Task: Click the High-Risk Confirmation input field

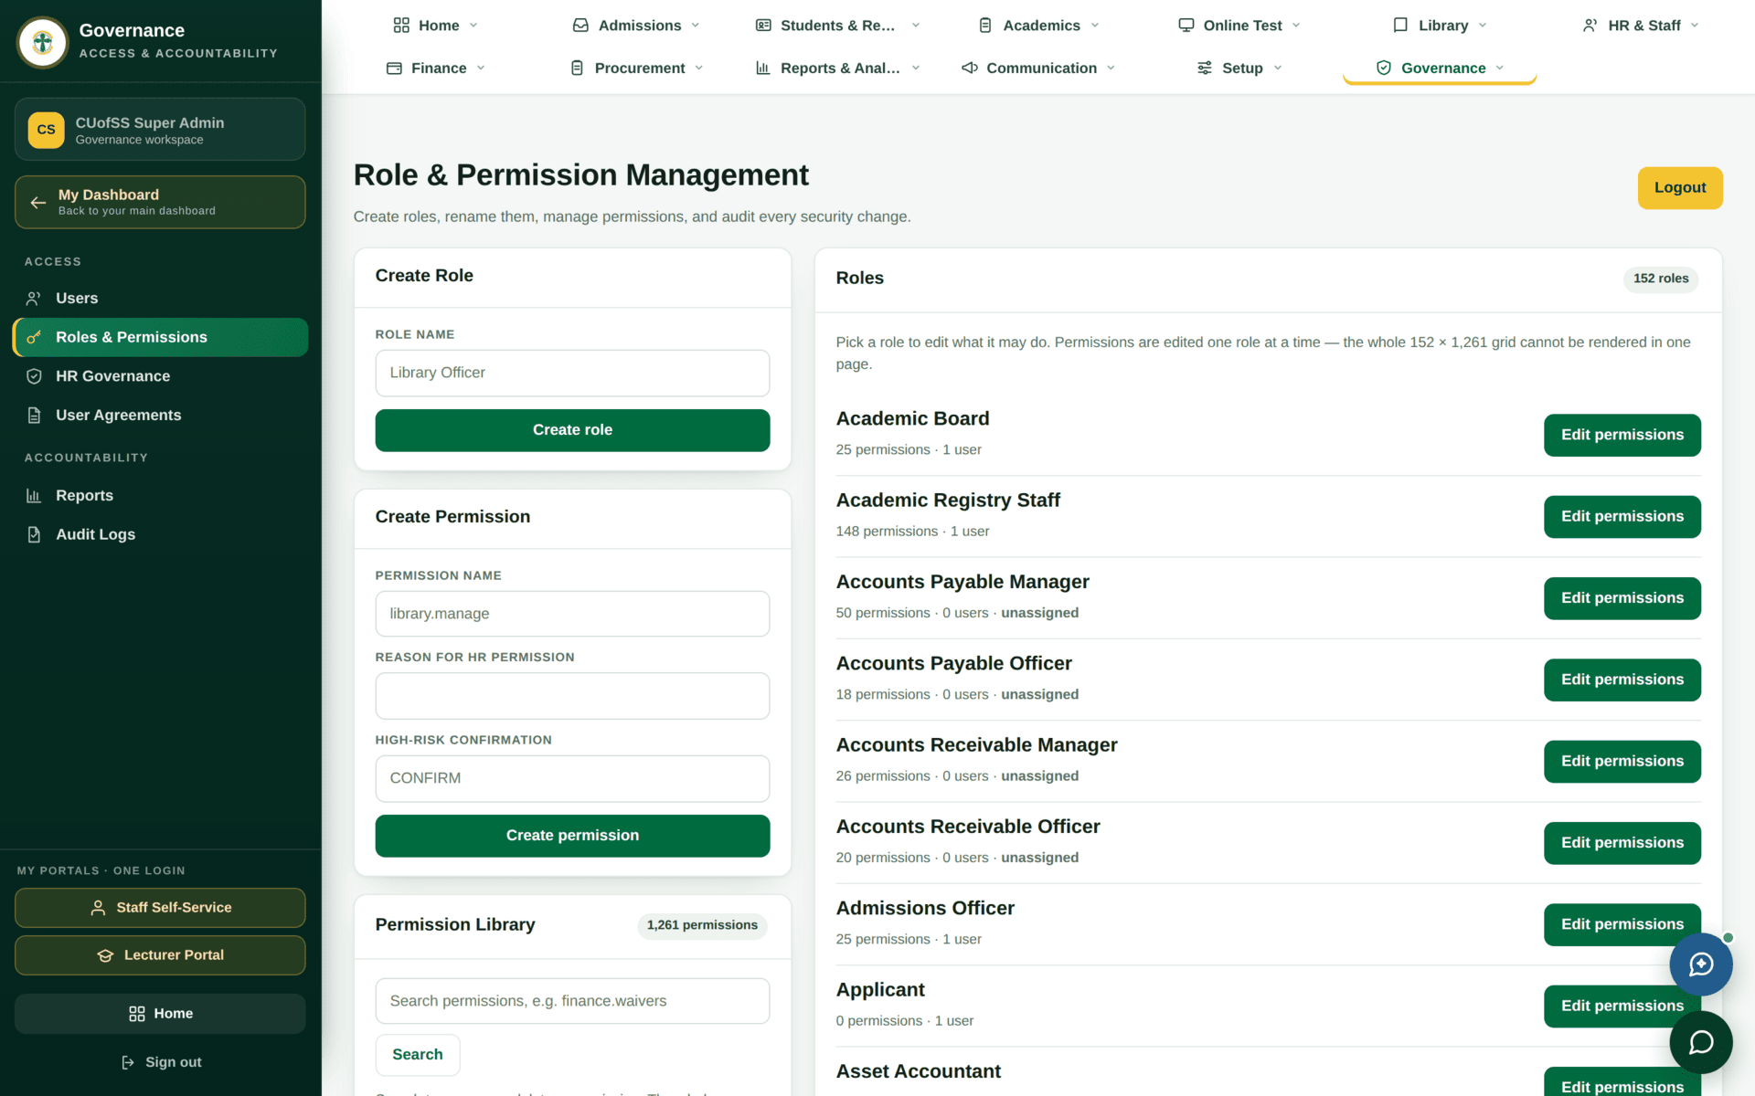Action: [x=572, y=778]
